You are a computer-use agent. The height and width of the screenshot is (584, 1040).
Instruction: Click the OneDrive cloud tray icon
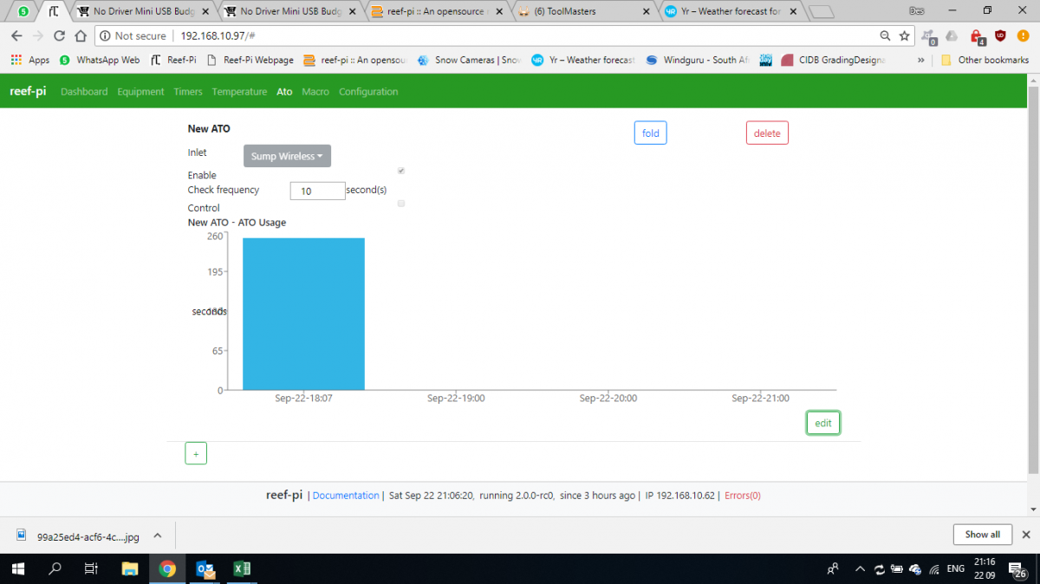pos(915,569)
